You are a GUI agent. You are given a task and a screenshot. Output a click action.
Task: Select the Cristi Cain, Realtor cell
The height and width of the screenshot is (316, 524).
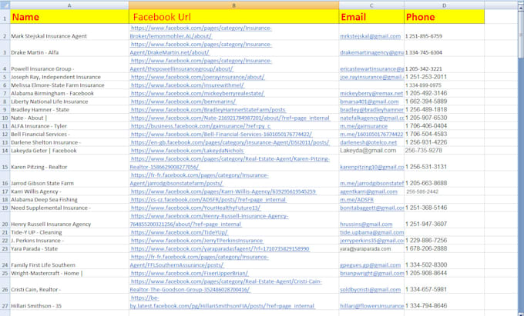point(69,286)
